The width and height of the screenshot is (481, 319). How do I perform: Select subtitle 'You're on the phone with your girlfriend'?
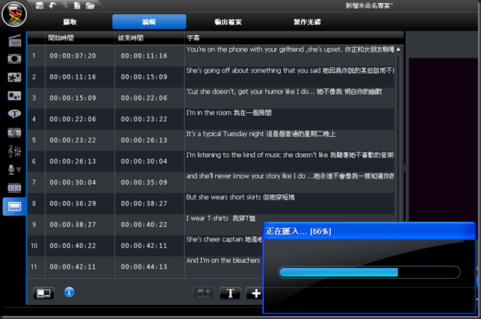point(291,49)
